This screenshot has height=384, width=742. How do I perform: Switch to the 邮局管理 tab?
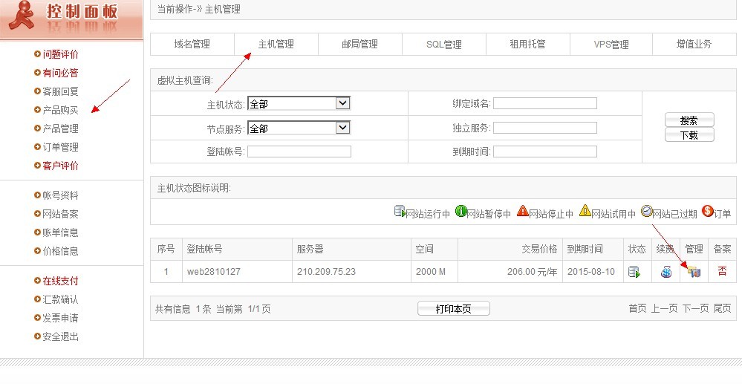[x=359, y=44]
